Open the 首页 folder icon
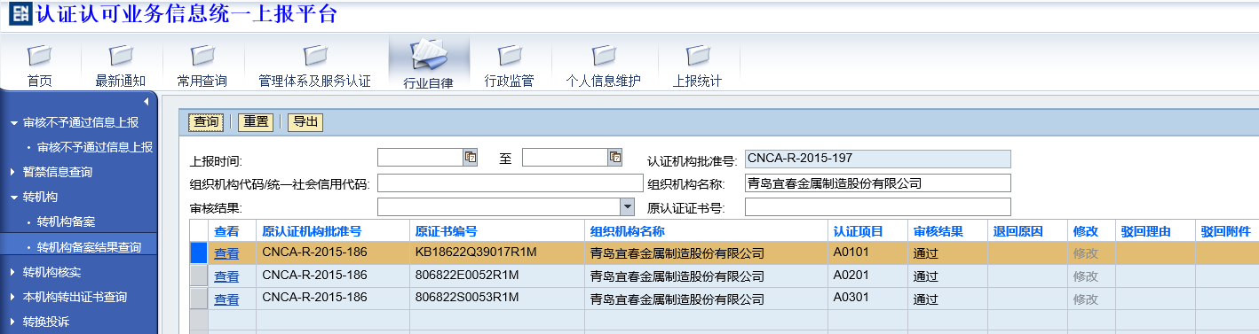The width and height of the screenshot is (1259, 334). tap(39, 56)
